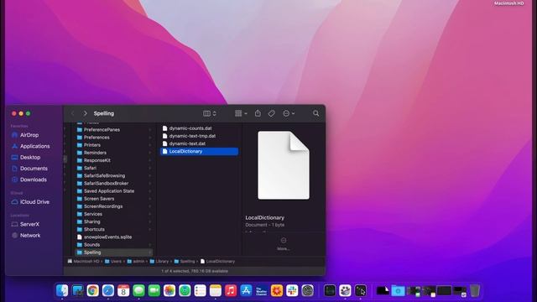Click the Edit Tags toolbar icon
Viewport: 537px width, 302px height.
click(x=272, y=113)
